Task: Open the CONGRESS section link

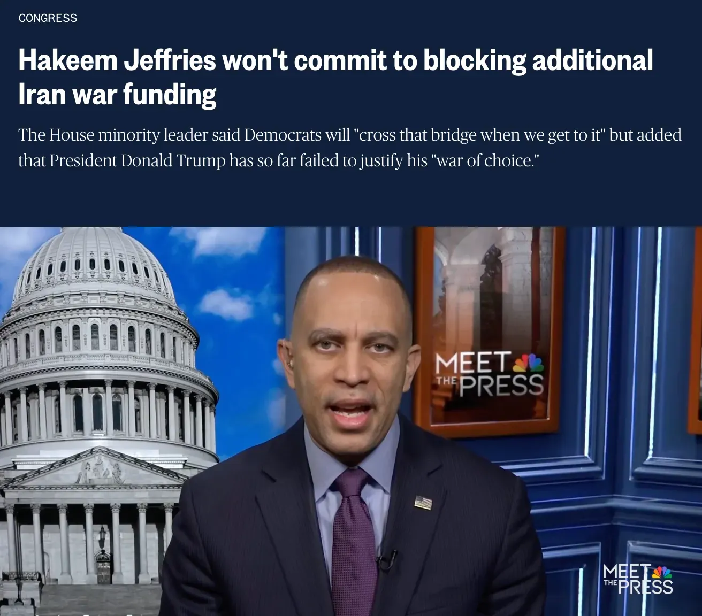Action: 48,18
